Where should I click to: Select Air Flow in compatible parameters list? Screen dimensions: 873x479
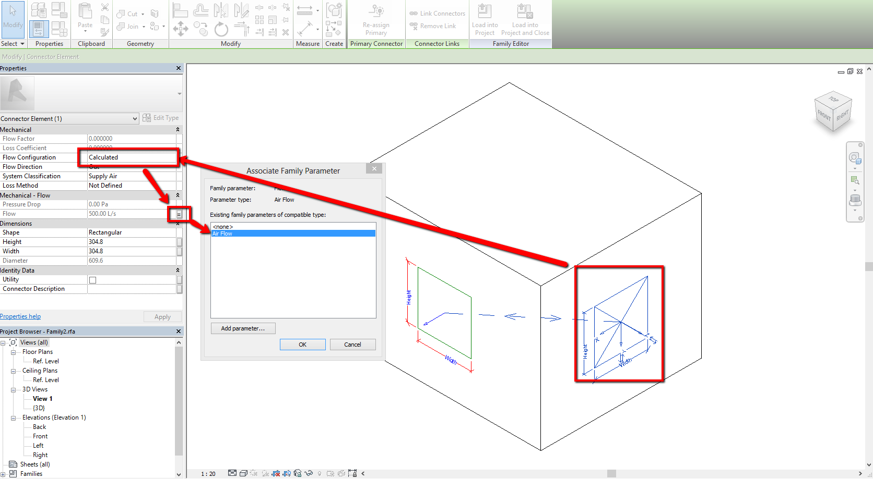click(x=222, y=233)
